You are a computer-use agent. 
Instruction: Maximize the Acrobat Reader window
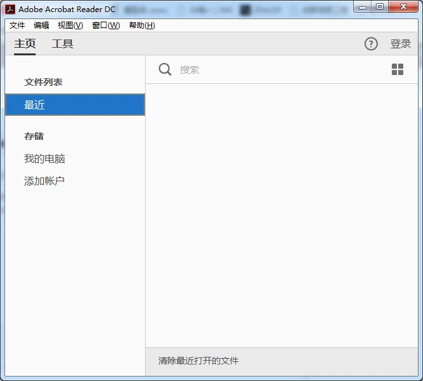[380, 6]
